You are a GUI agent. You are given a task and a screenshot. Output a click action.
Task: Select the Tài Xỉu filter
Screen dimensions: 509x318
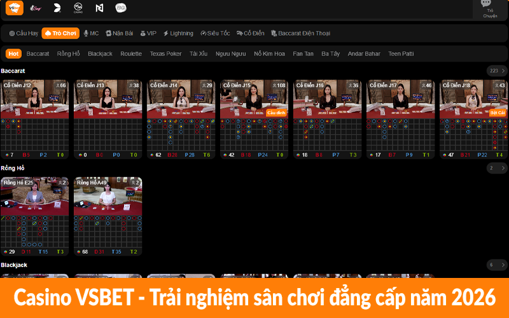click(x=199, y=53)
